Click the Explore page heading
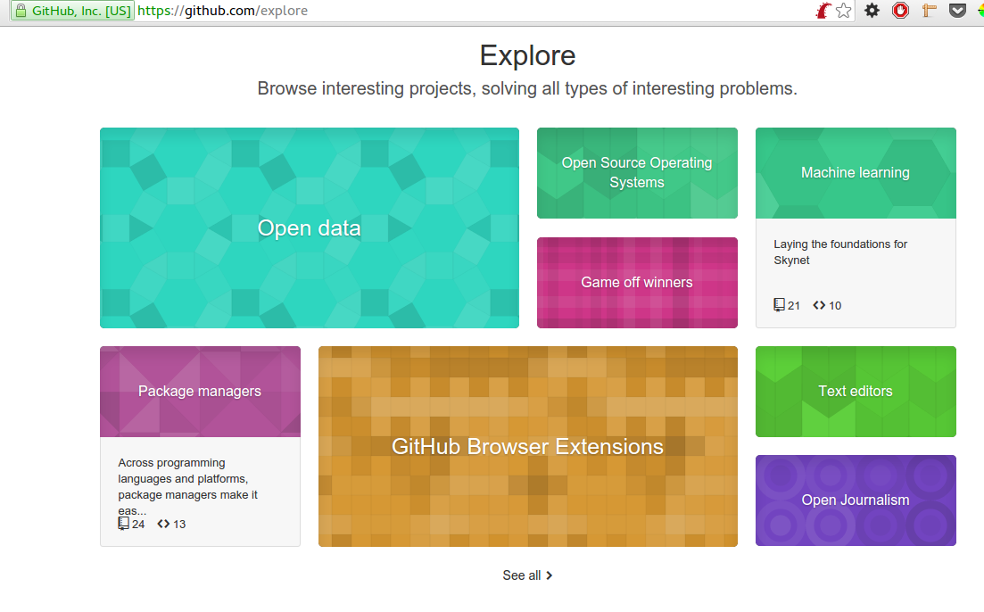 tap(528, 55)
